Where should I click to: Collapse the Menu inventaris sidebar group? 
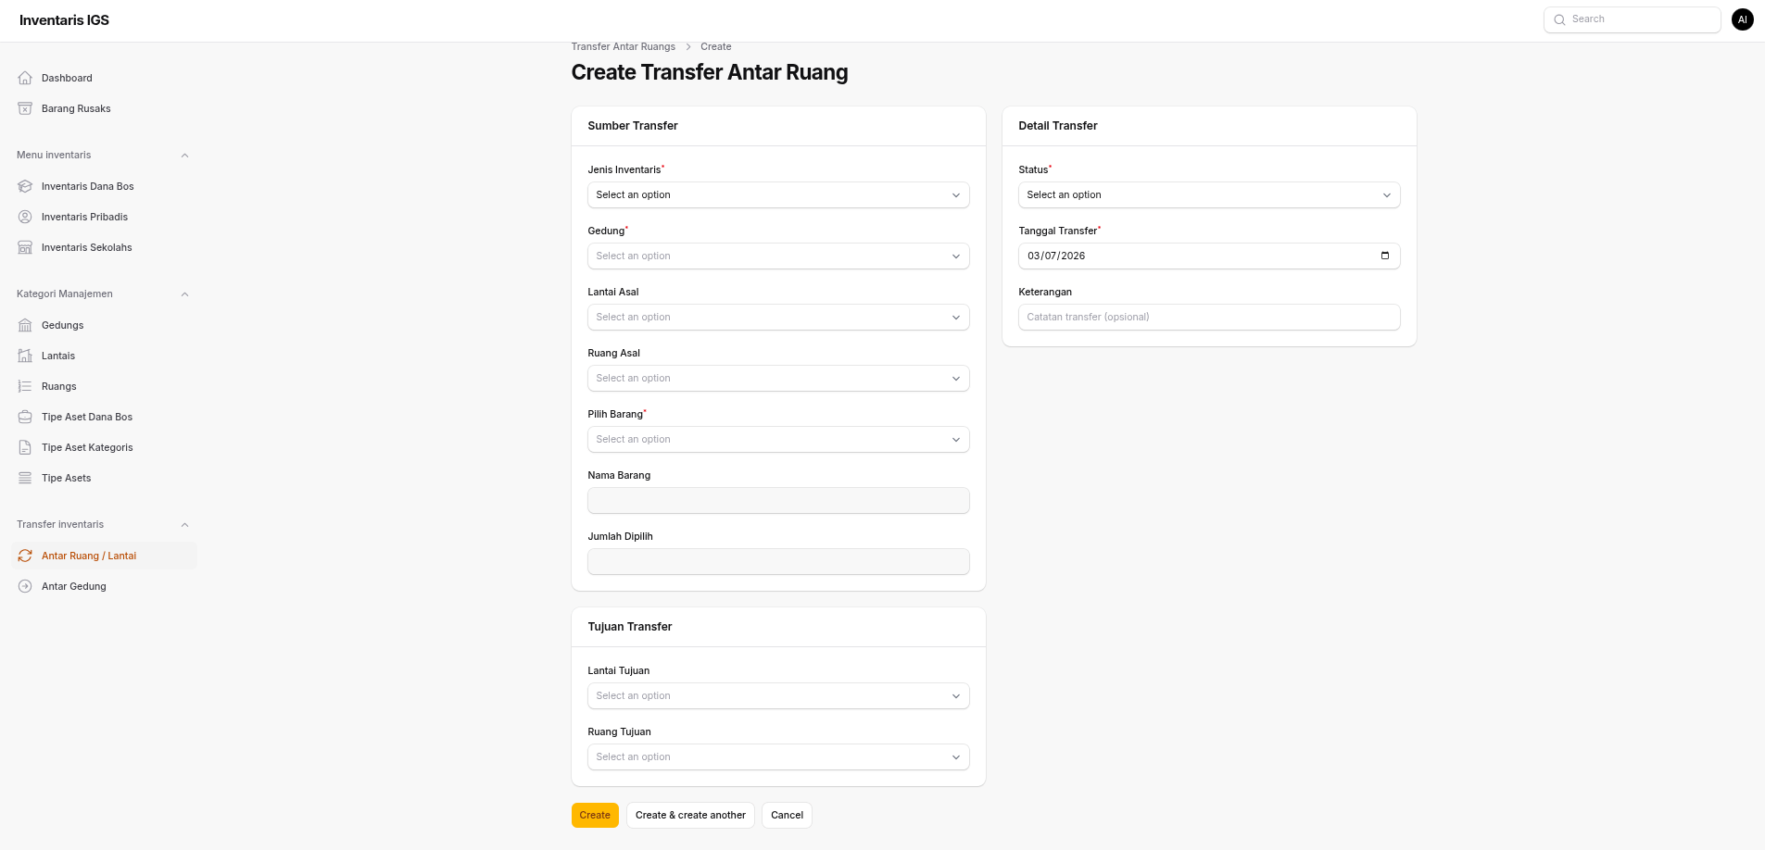click(x=184, y=156)
